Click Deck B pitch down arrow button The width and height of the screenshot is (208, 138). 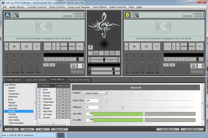tap(174, 46)
